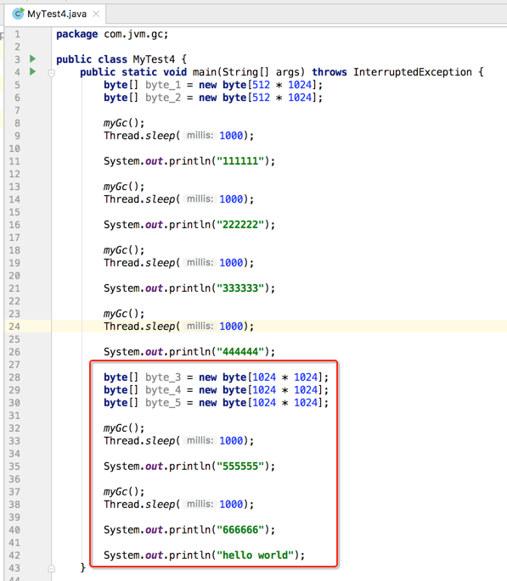Screen dimensions: 507x581
Task: Click line number 28 in the gutter
Action: point(14,377)
